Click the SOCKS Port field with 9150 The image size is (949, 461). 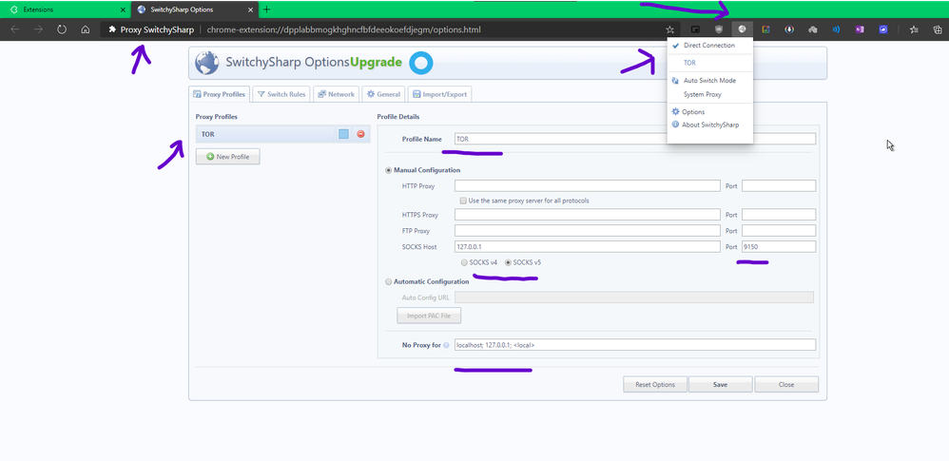[x=779, y=247]
